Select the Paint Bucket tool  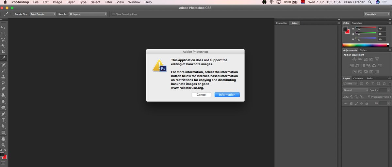[3, 95]
